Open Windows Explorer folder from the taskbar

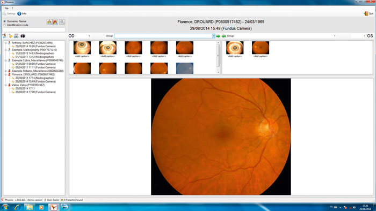tap(30, 207)
